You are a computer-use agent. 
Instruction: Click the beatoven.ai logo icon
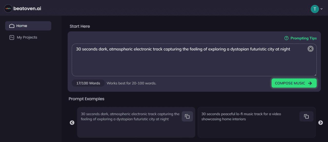(8, 8)
